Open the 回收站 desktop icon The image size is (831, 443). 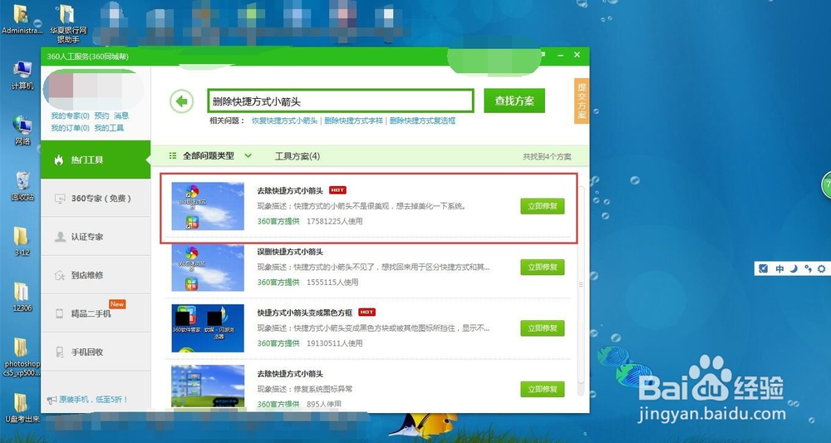coord(22,186)
